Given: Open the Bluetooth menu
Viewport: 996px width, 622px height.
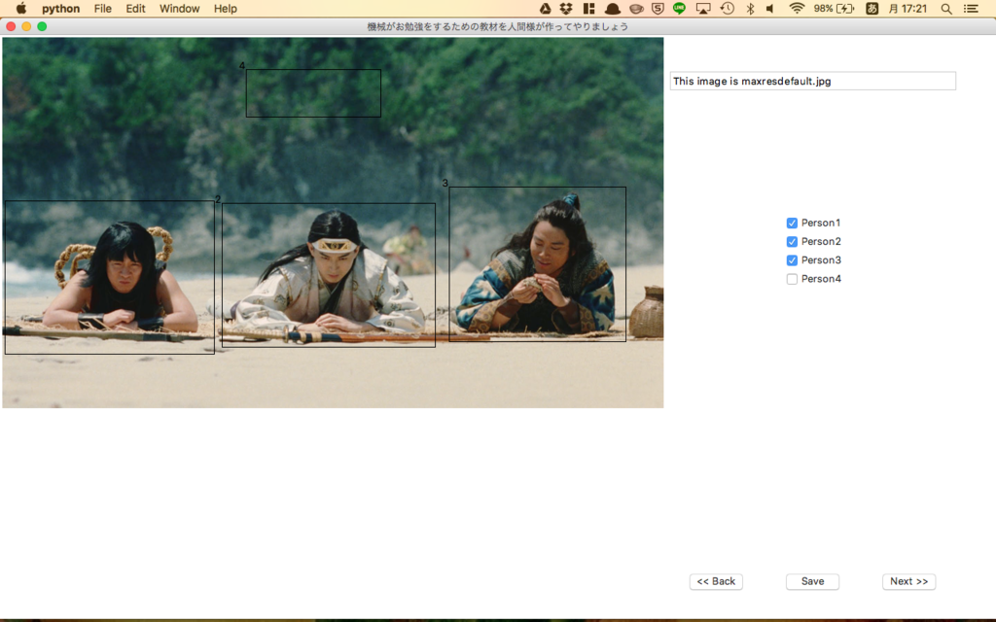Looking at the screenshot, I should point(750,8).
